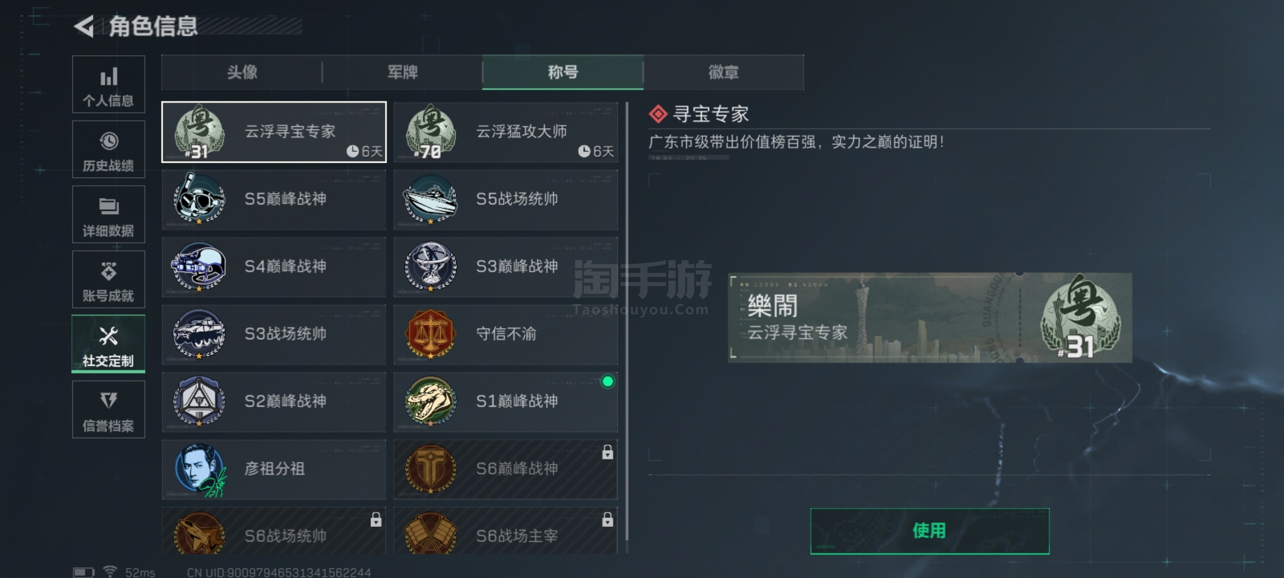The width and height of the screenshot is (1284, 578).
Task: Switch to the 徽章 tab
Action: [723, 72]
